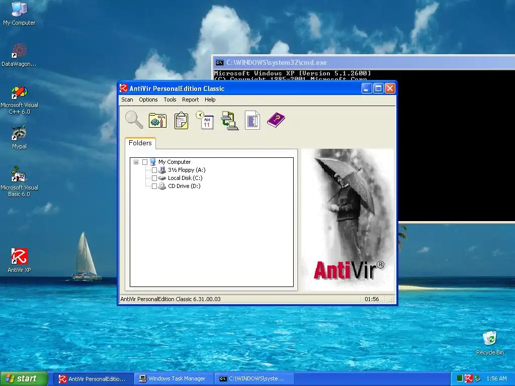Click the green Task Manager CPU tray icon
Image resolution: width=515 pixels, height=386 pixels.
(460, 378)
